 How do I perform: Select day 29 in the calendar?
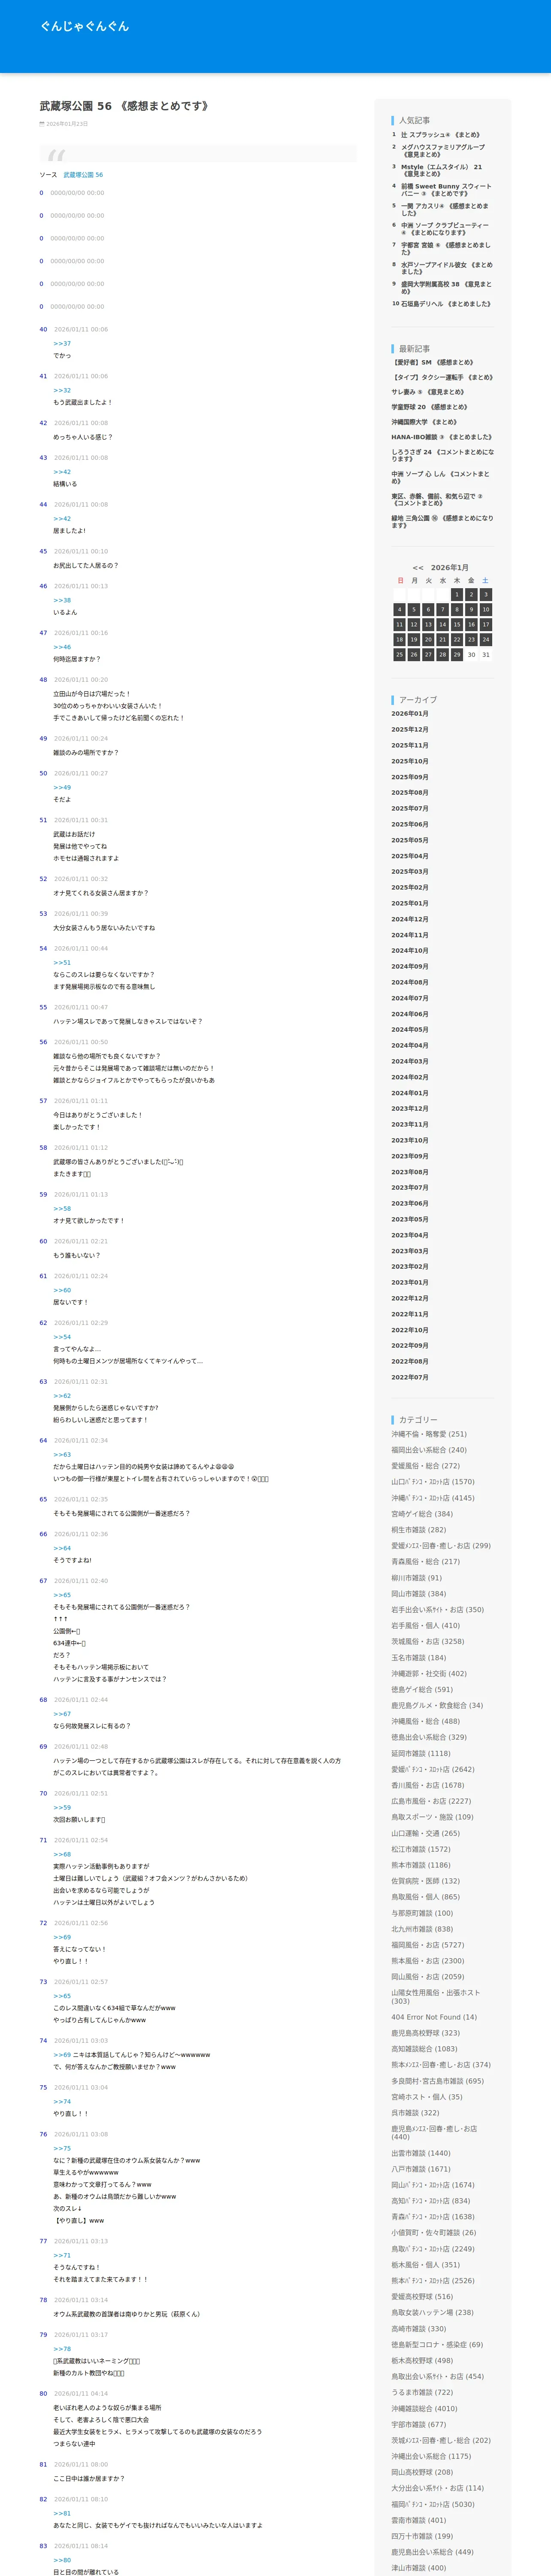457,655
